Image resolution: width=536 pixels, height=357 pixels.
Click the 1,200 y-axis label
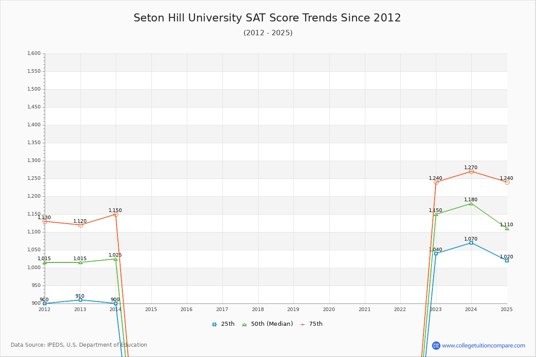34,196
